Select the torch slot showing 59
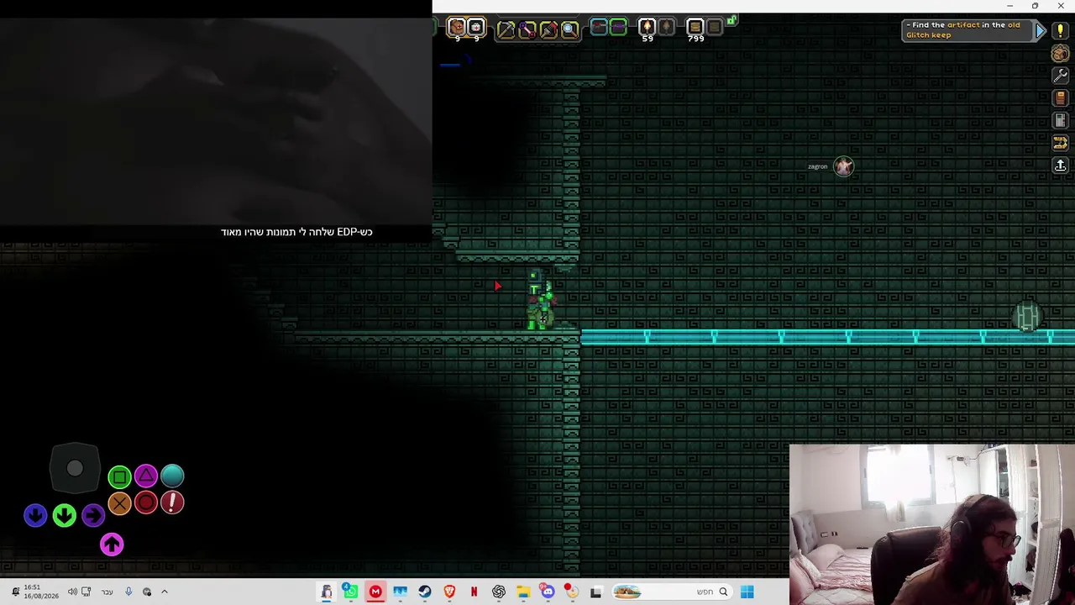This screenshot has width=1075, height=605. tap(647, 28)
